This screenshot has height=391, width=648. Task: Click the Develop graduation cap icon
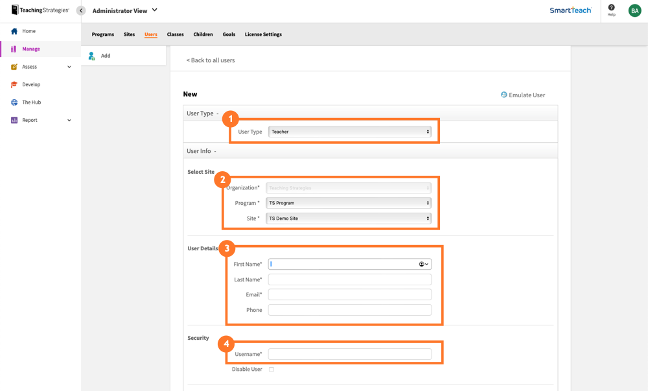click(x=14, y=84)
